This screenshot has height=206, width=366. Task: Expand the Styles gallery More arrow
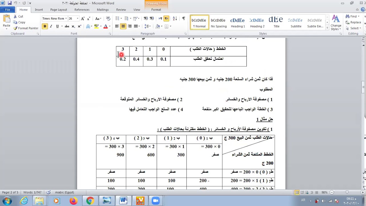pos(327,28)
